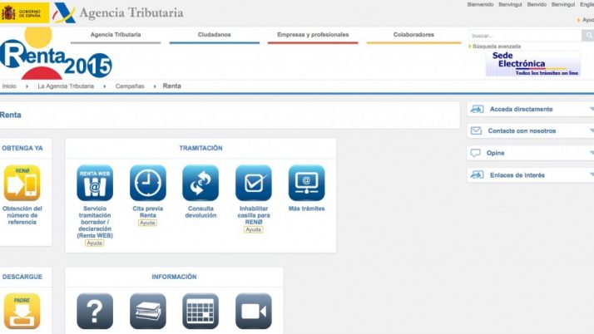Open the Ciudadanos nav tab
This screenshot has height=334, width=594.
(x=215, y=35)
